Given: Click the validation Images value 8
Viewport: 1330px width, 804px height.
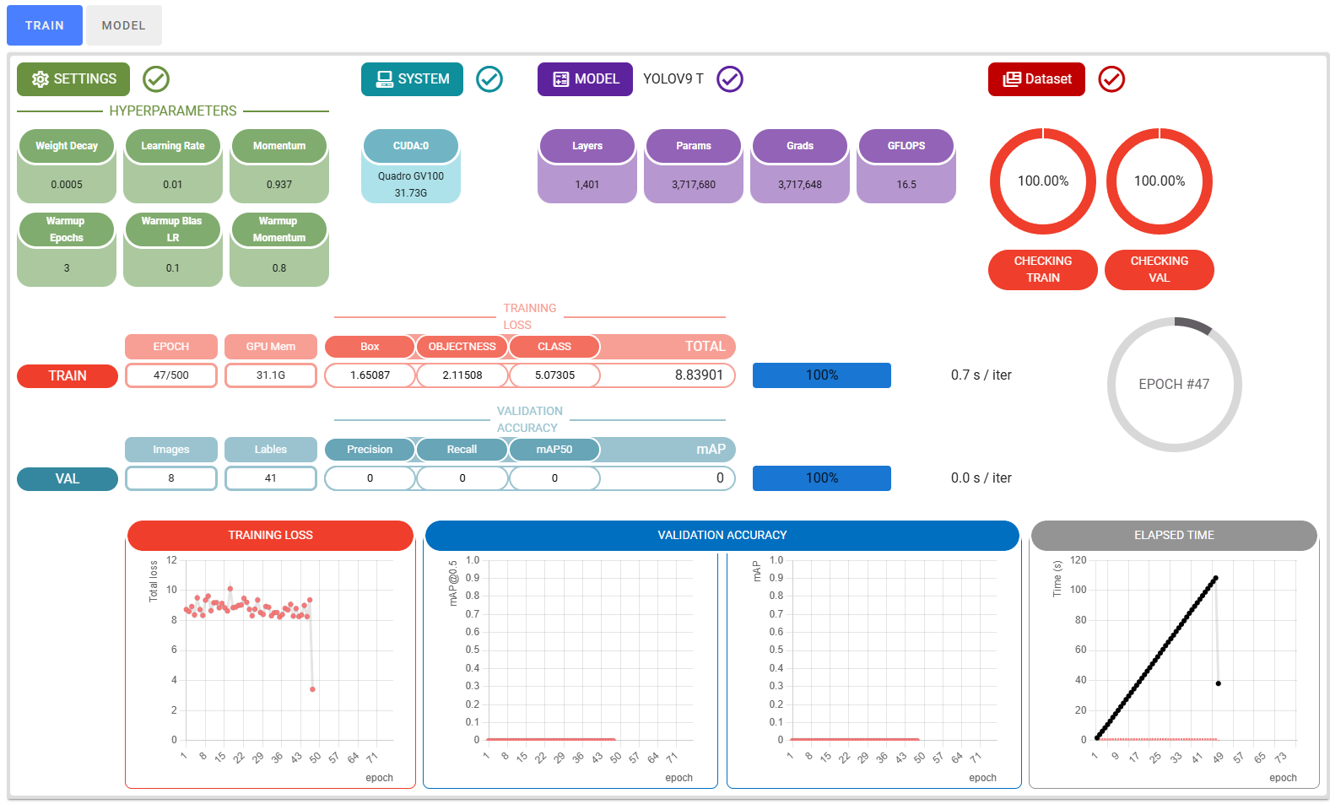Looking at the screenshot, I should click(x=171, y=478).
